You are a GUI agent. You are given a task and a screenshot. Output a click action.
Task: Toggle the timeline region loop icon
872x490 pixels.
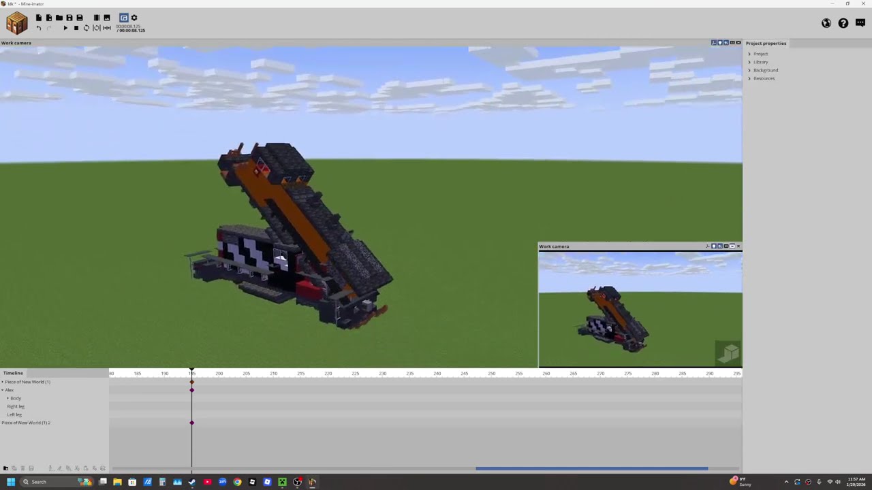pos(97,28)
